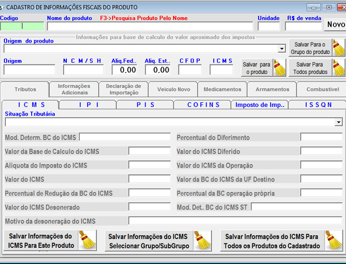Click the Aliq.Fed.. value field
The width and height of the screenshot is (346, 264).
(124, 70)
